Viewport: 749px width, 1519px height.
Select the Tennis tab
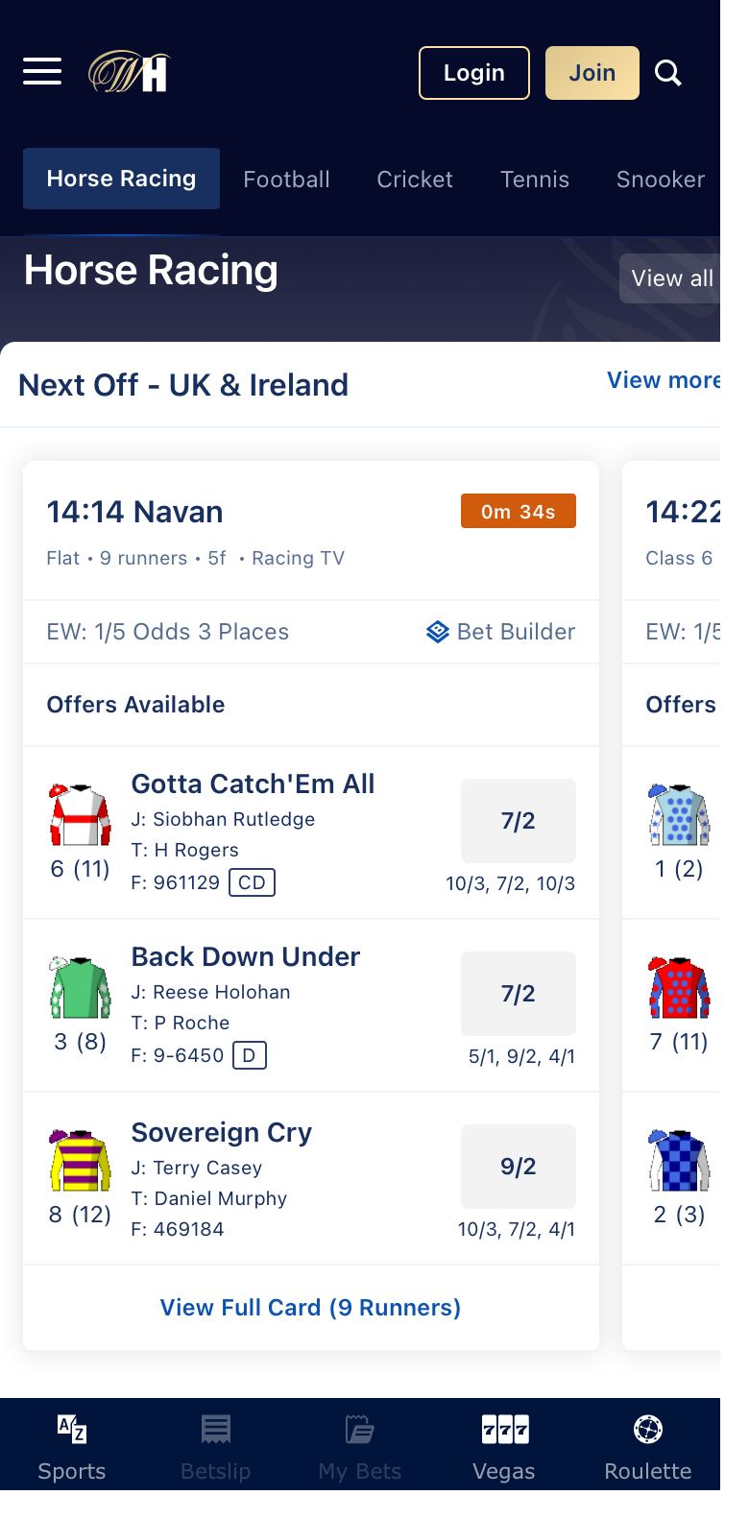535,180
